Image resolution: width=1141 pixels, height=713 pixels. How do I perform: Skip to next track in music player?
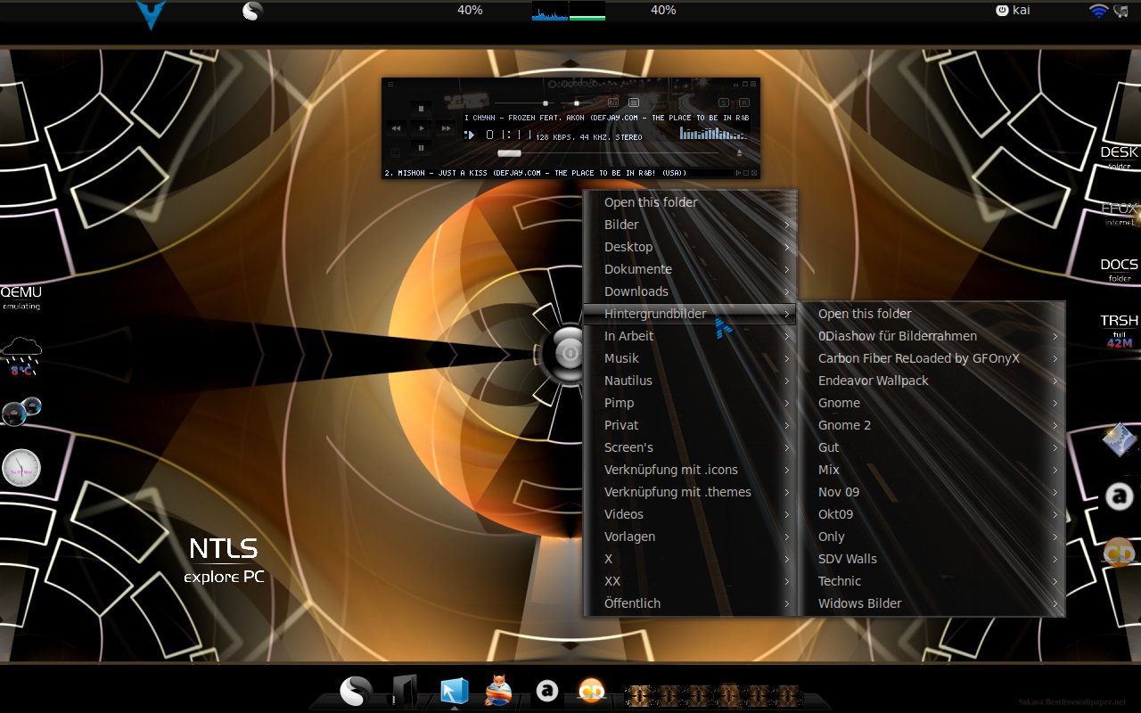(446, 128)
